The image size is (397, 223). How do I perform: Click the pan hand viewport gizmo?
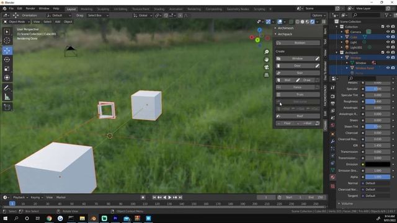coord(267,59)
